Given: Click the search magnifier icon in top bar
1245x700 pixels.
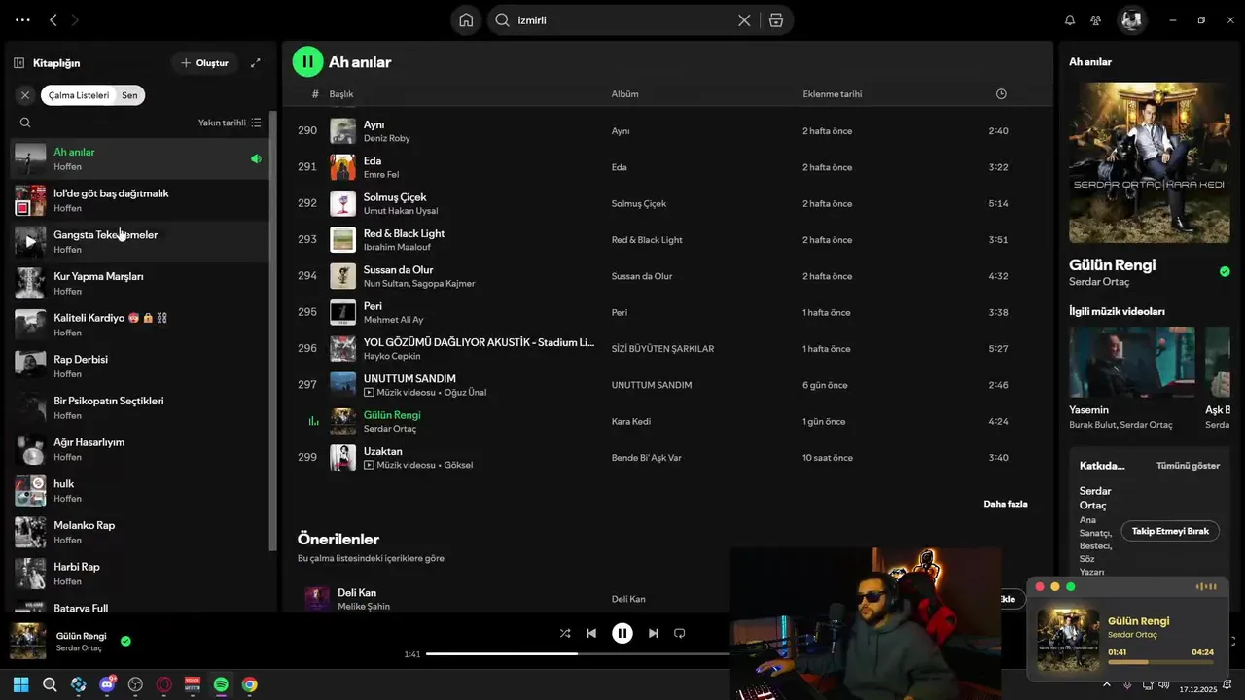Looking at the screenshot, I should [503, 19].
